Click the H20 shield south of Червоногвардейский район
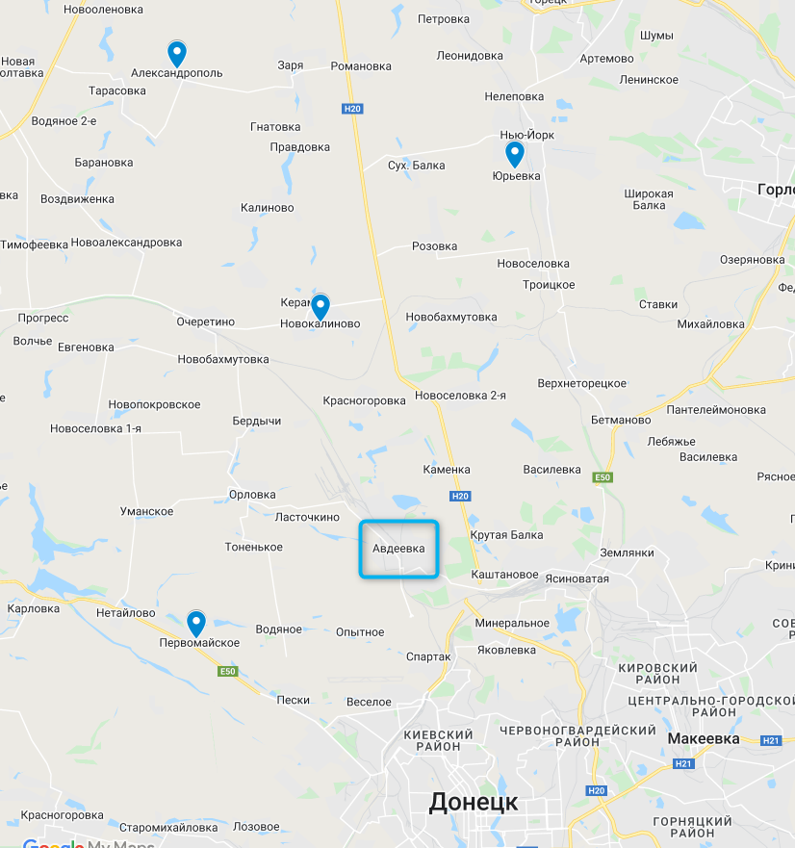Image resolution: width=795 pixels, height=848 pixels. [596, 790]
